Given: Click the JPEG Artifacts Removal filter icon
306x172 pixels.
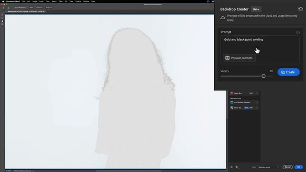Looking at the screenshot, I should pyautogui.click(x=231, y=102).
